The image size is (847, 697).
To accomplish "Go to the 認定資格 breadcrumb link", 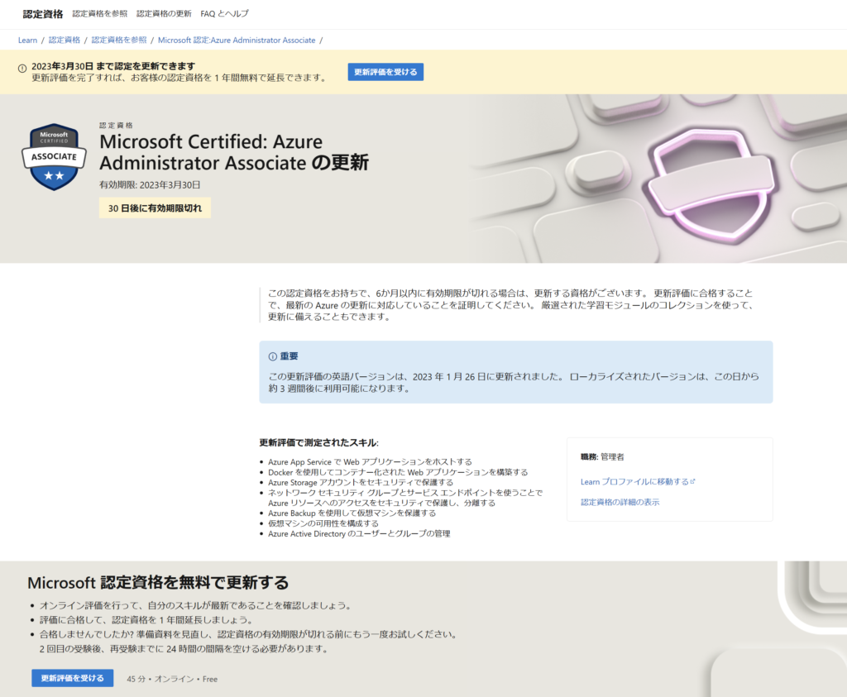I will pyautogui.click(x=65, y=40).
